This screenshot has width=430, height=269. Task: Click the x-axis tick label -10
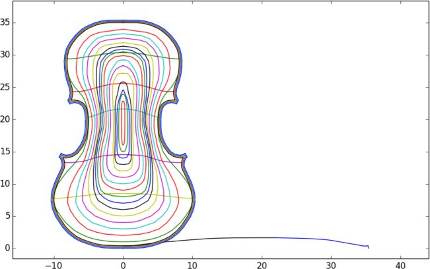52,264
